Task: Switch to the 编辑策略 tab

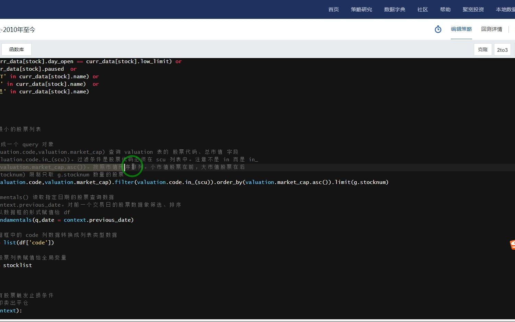Action: pyautogui.click(x=461, y=29)
